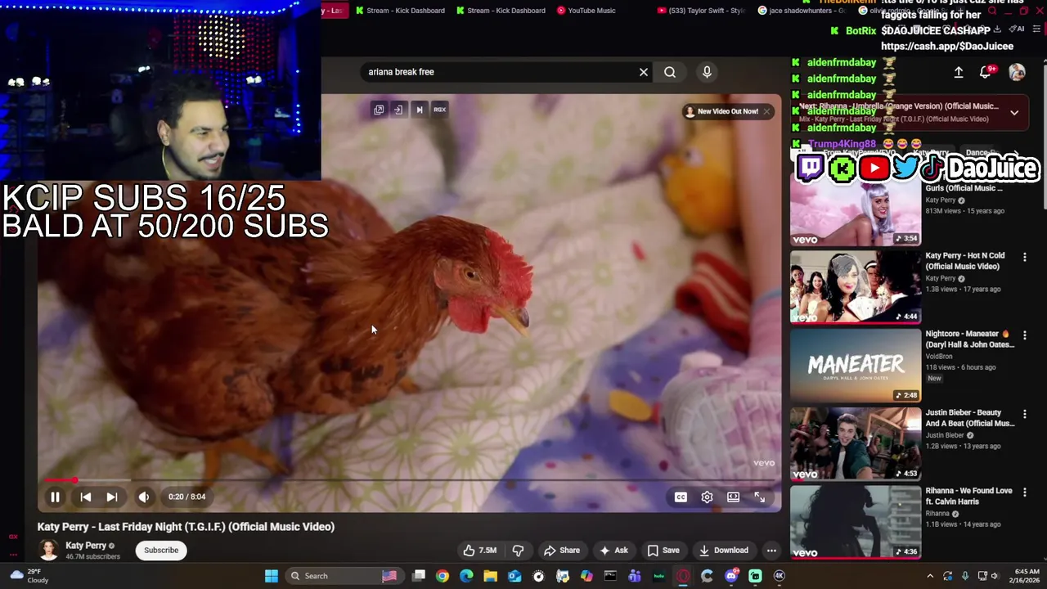The image size is (1047, 589).
Task: Mute the video volume
Action: click(x=144, y=497)
